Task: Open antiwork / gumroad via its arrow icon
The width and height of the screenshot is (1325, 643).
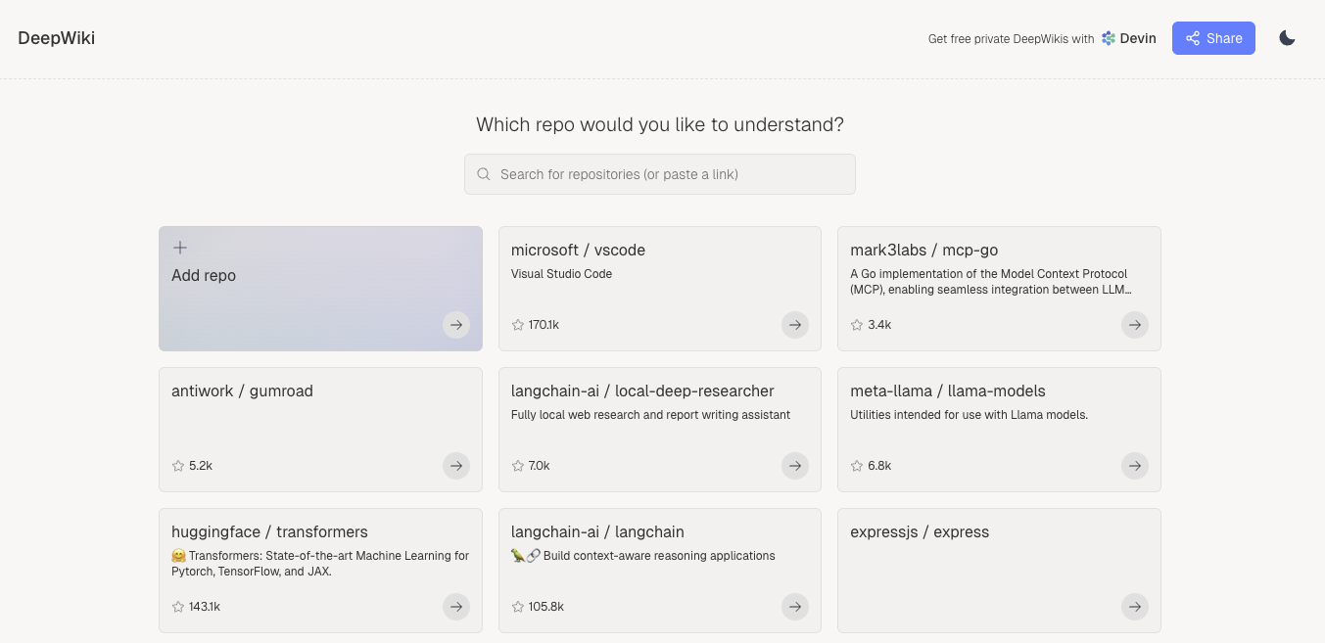Action: 456,466
